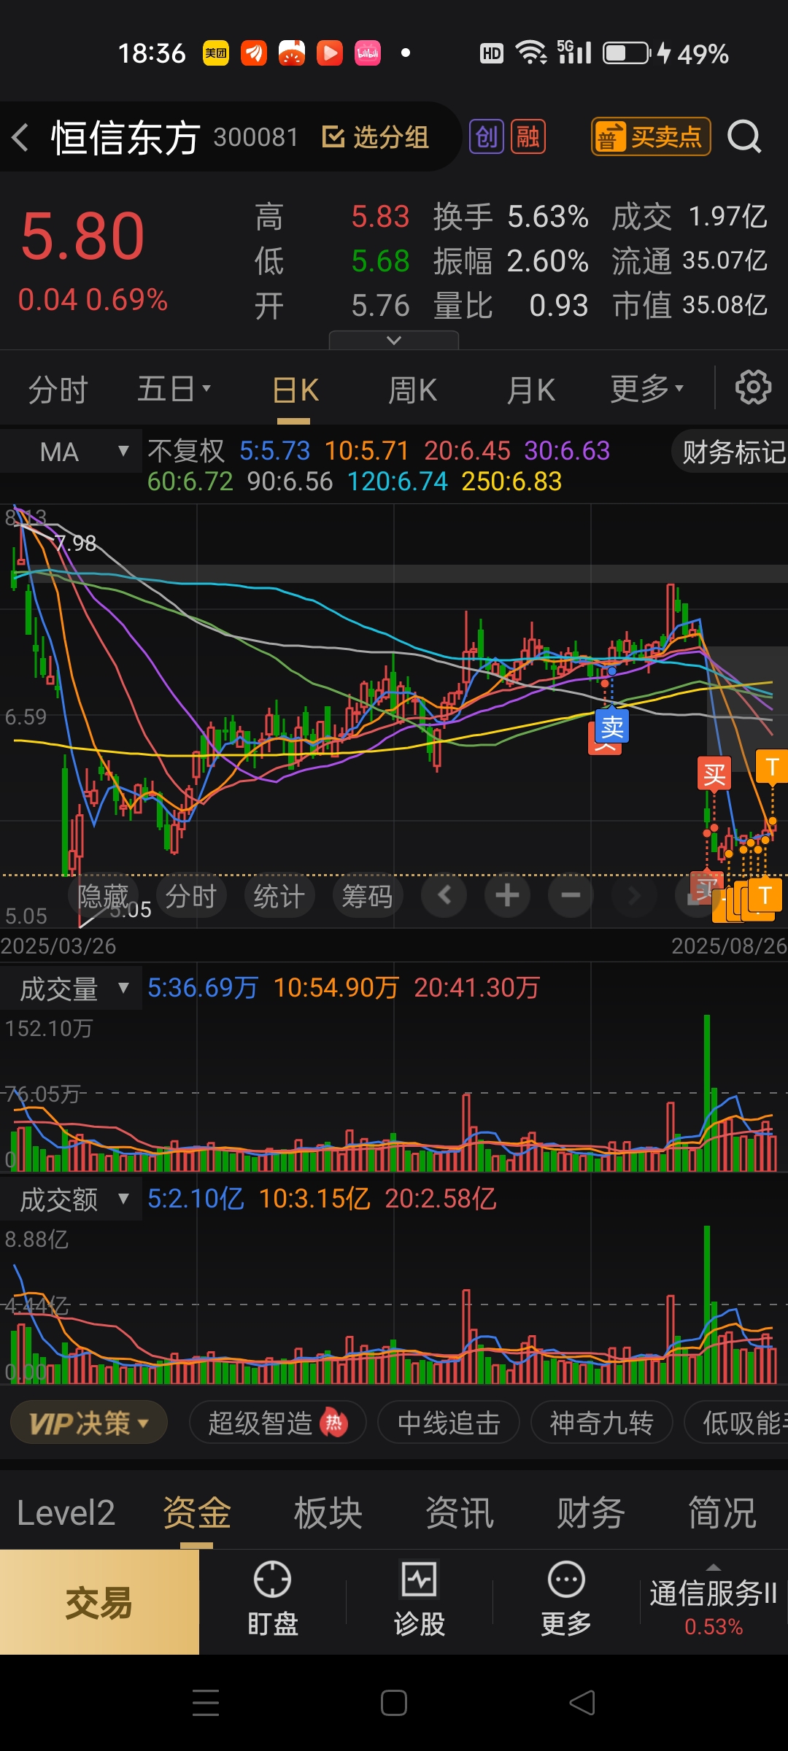Open the 简况 tab
788x1751 pixels.
(722, 1513)
